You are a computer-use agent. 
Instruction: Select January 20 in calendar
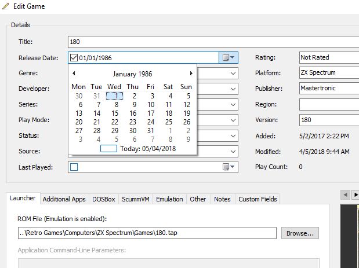coord(79,122)
